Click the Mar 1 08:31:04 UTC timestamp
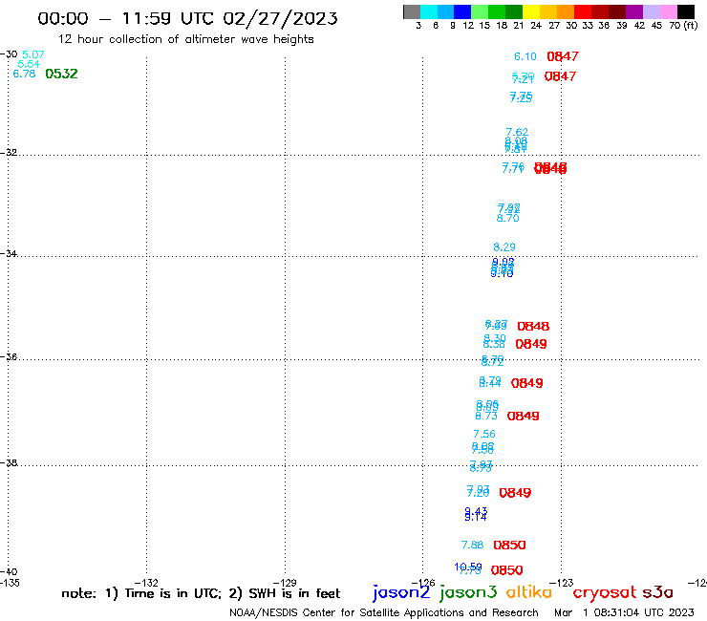The height and width of the screenshot is (621, 707). (624, 612)
